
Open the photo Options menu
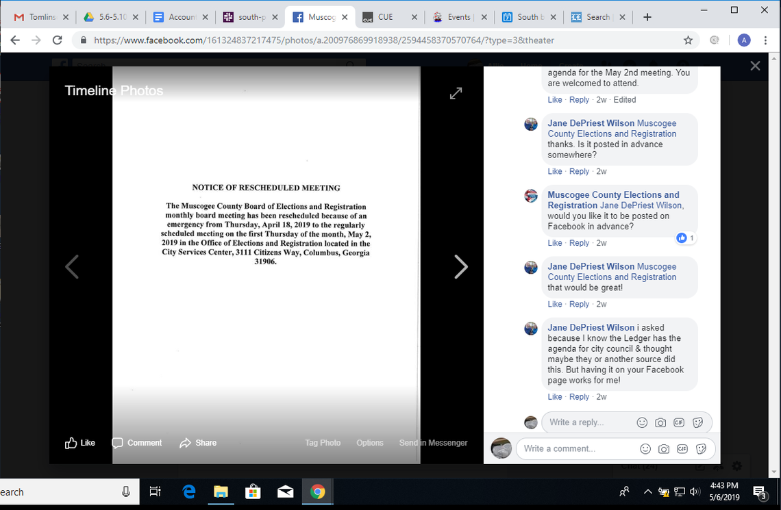[x=369, y=443]
